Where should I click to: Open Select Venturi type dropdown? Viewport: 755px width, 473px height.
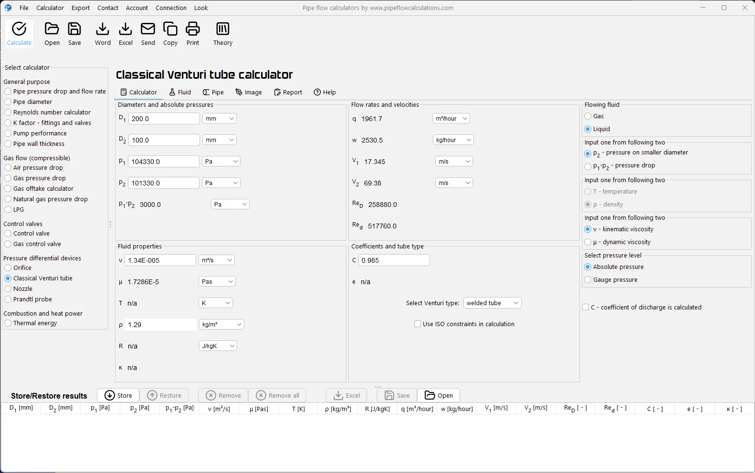pos(492,303)
